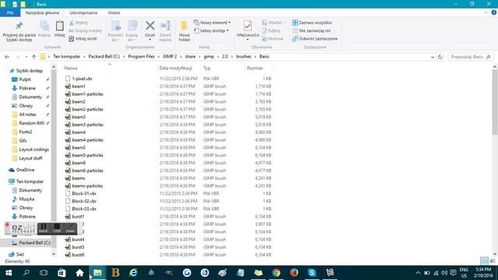Select the beams-particles file
This screenshot has height=280, width=498.
pyautogui.click(x=87, y=186)
